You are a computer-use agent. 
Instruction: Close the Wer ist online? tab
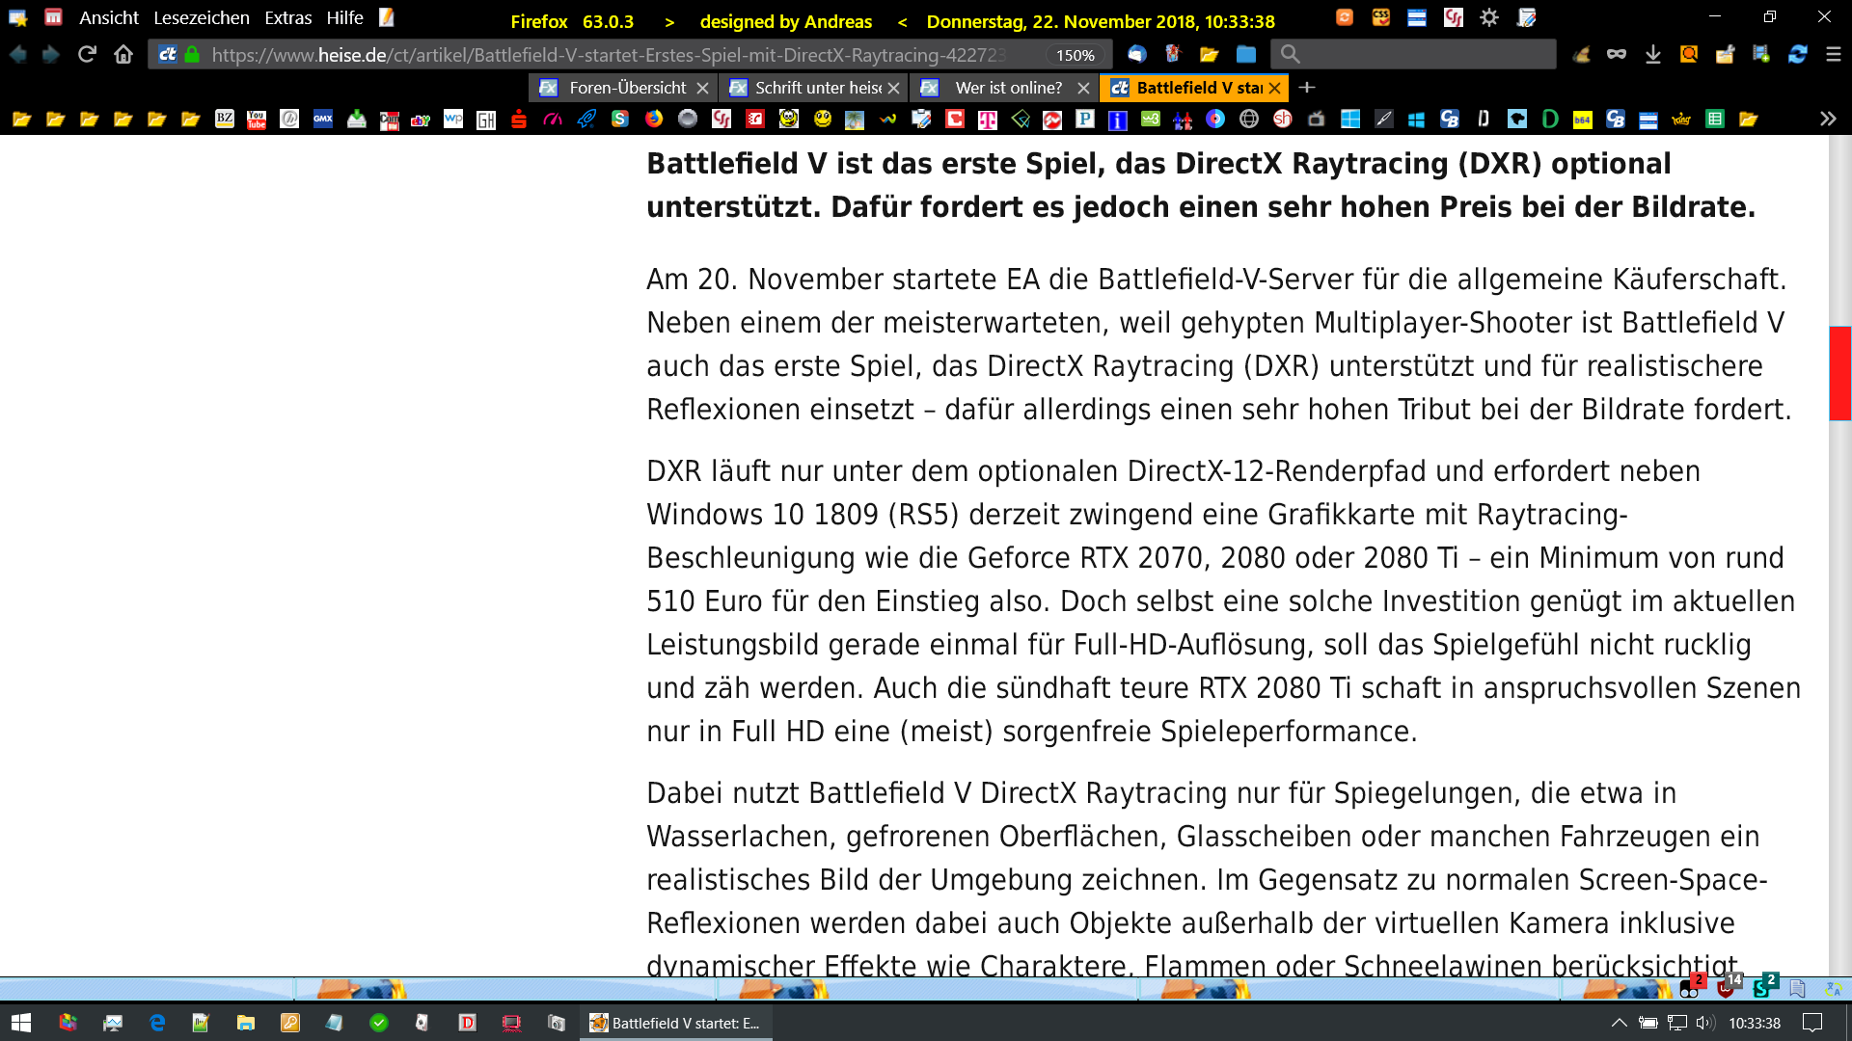click(1083, 88)
